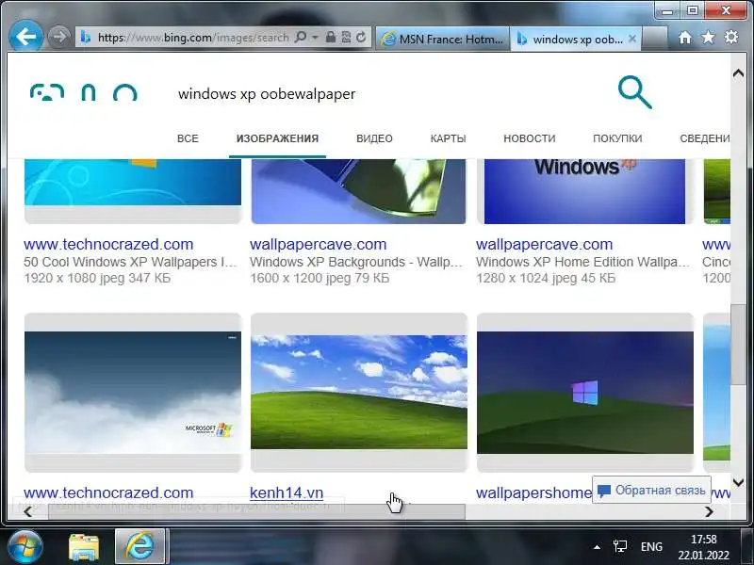Click the Обратная связь feedback button
This screenshot has height=565, width=754.
[x=651, y=490]
